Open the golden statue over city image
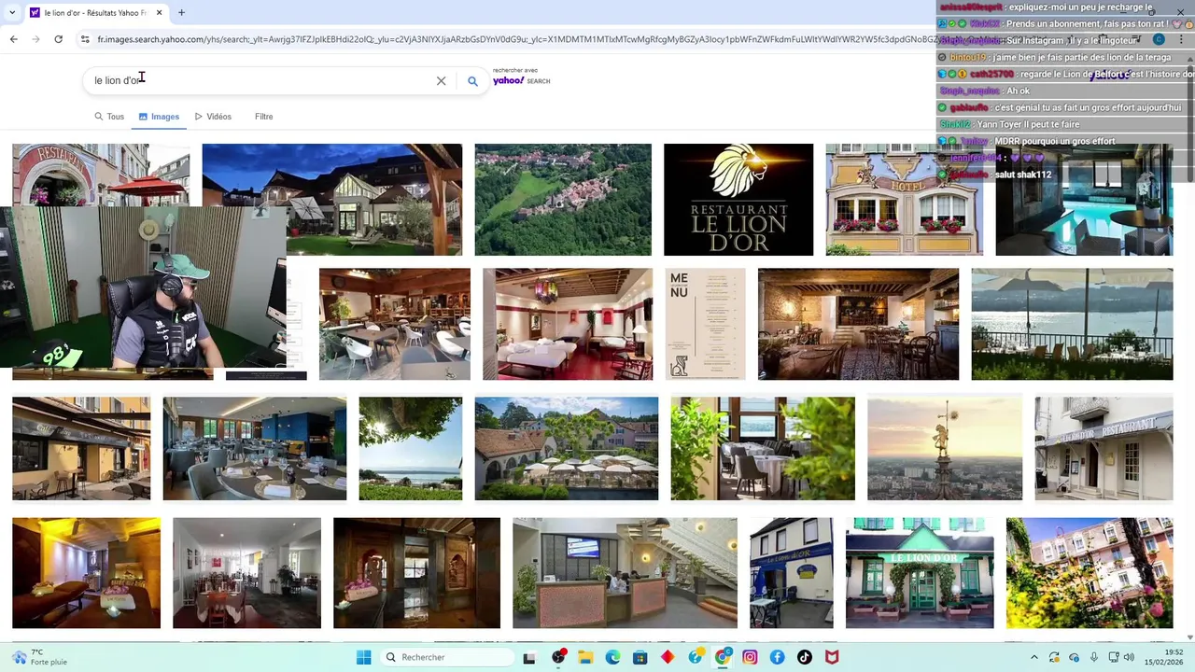The image size is (1195, 672). 945,449
